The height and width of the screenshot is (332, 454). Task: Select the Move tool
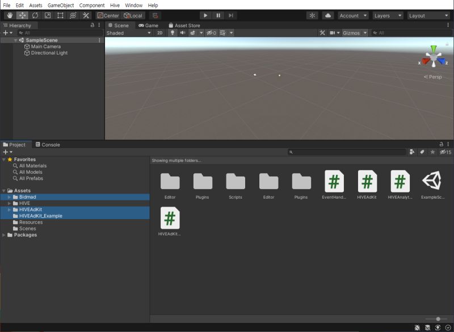click(x=22, y=16)
